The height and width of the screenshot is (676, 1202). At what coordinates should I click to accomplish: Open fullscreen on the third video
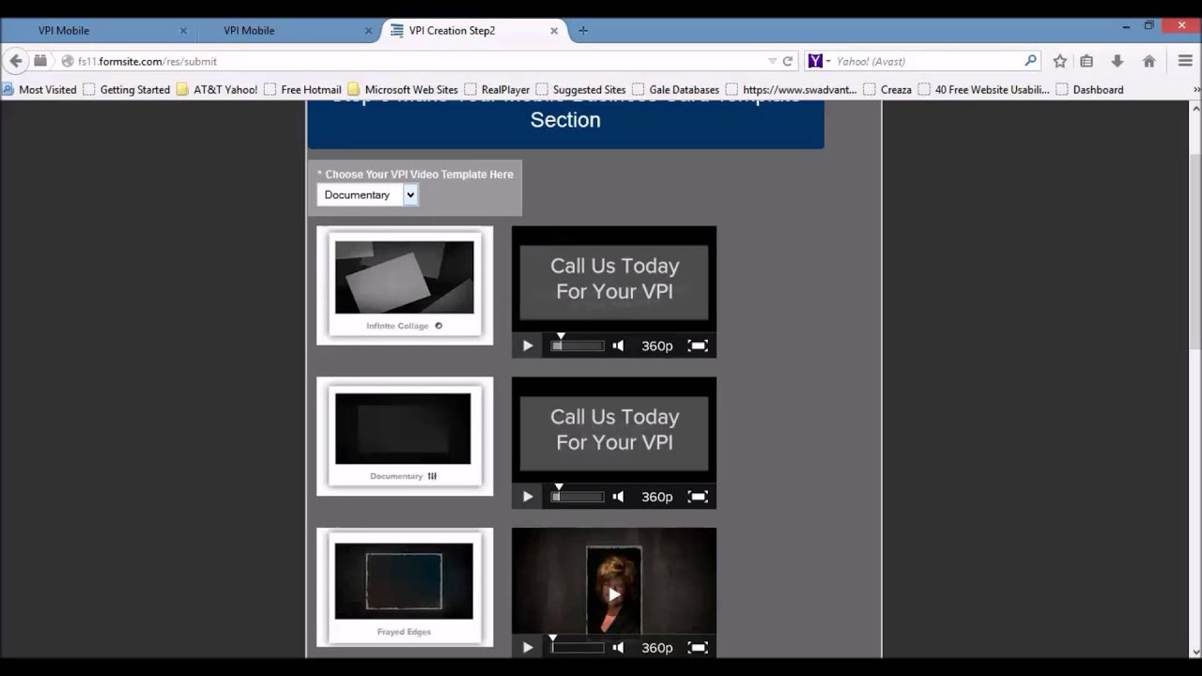click(x=698, y=647)
